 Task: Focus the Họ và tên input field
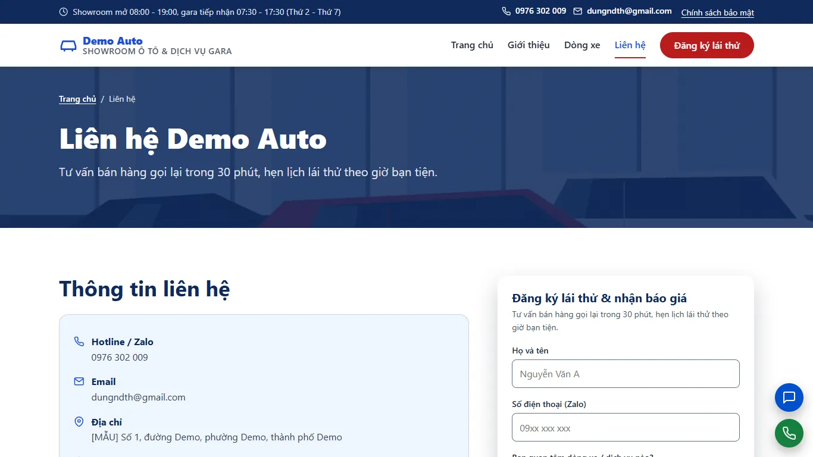tap(626, 374)
